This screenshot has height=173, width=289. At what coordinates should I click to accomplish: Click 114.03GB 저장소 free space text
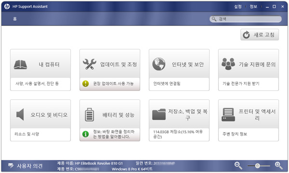coord(178,134)
